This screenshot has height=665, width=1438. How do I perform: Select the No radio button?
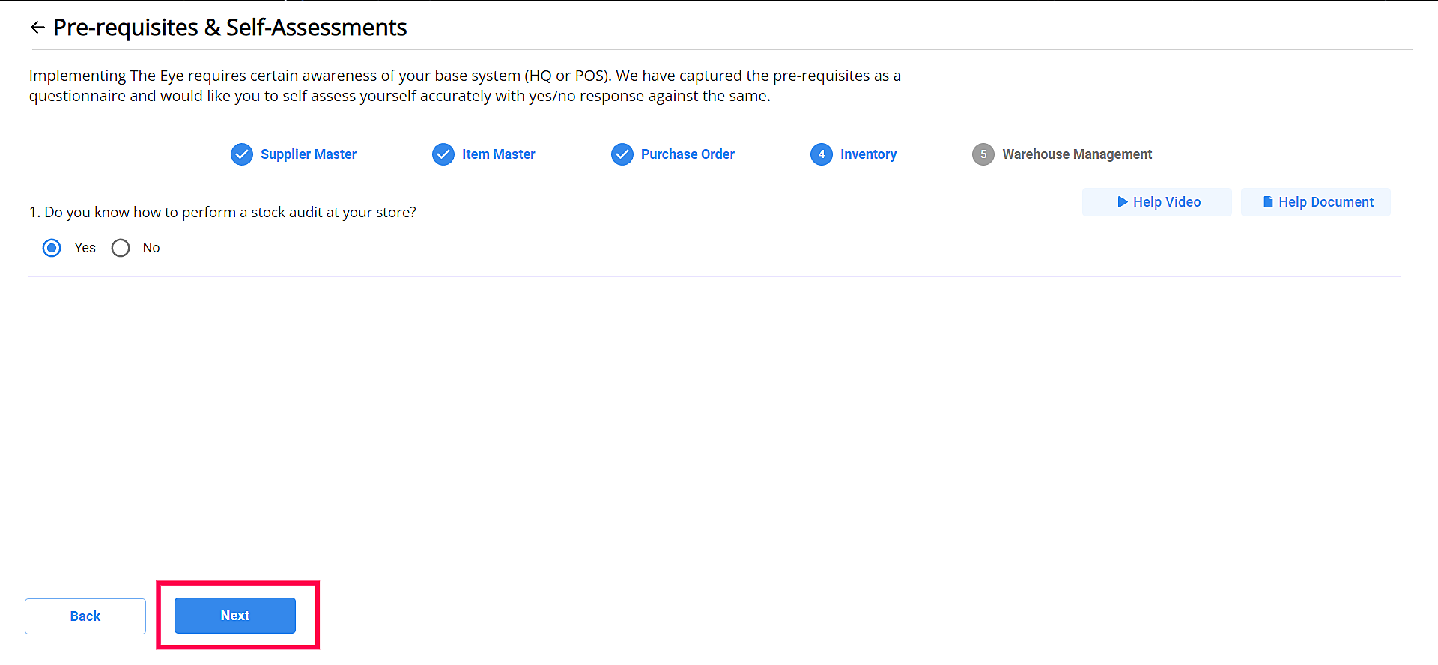click(x=121, y=248)
